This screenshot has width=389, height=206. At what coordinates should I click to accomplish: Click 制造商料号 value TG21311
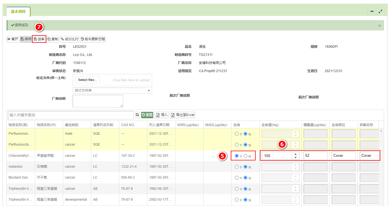coord(206,55)
